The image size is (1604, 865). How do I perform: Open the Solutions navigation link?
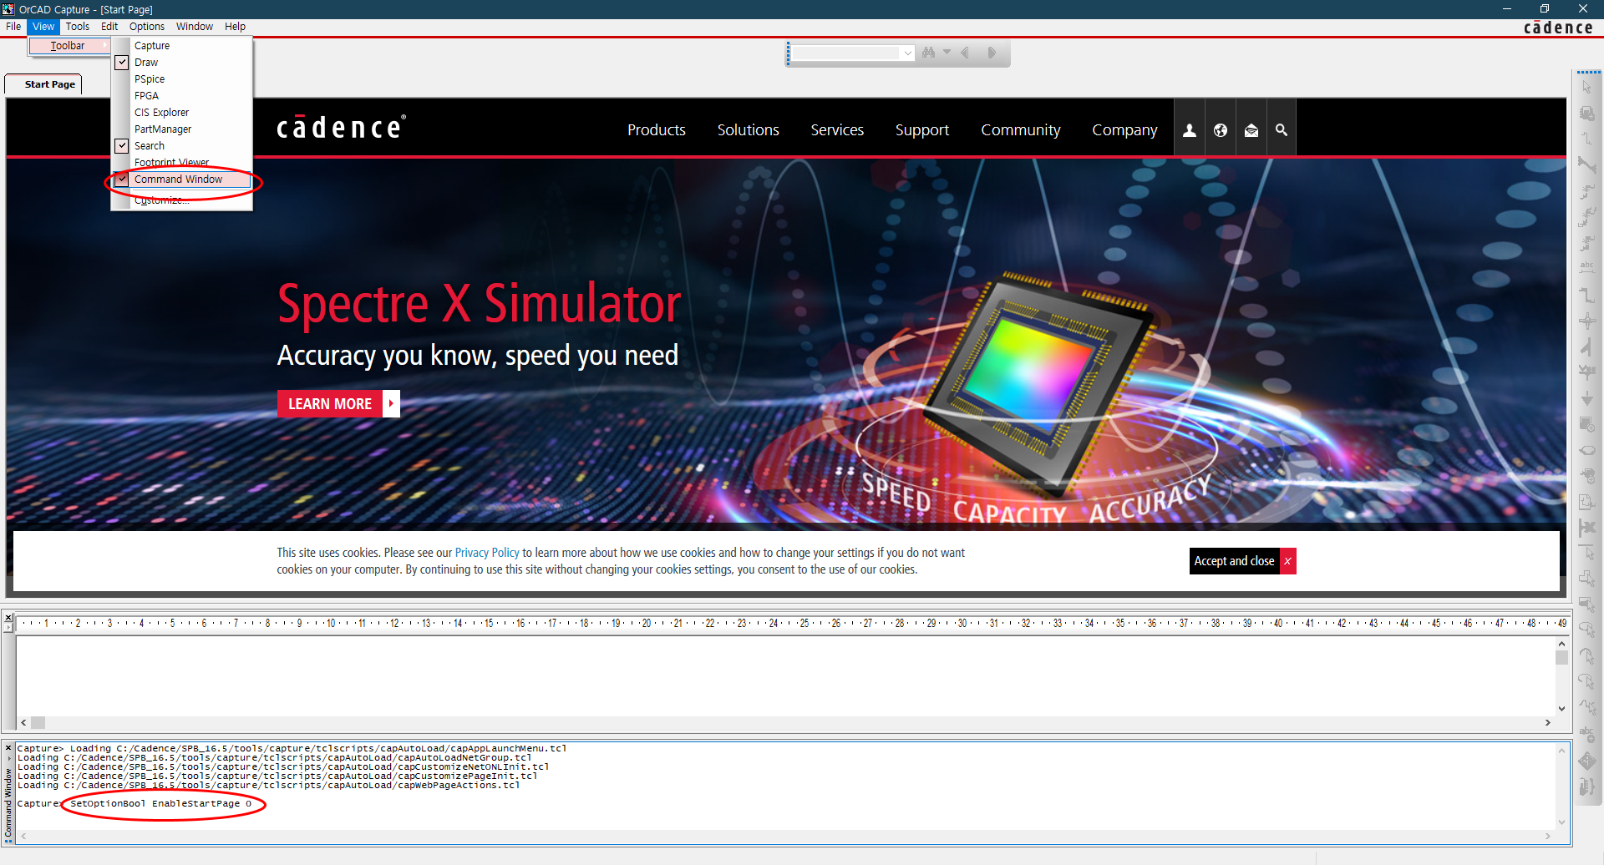tap(748, 130)
